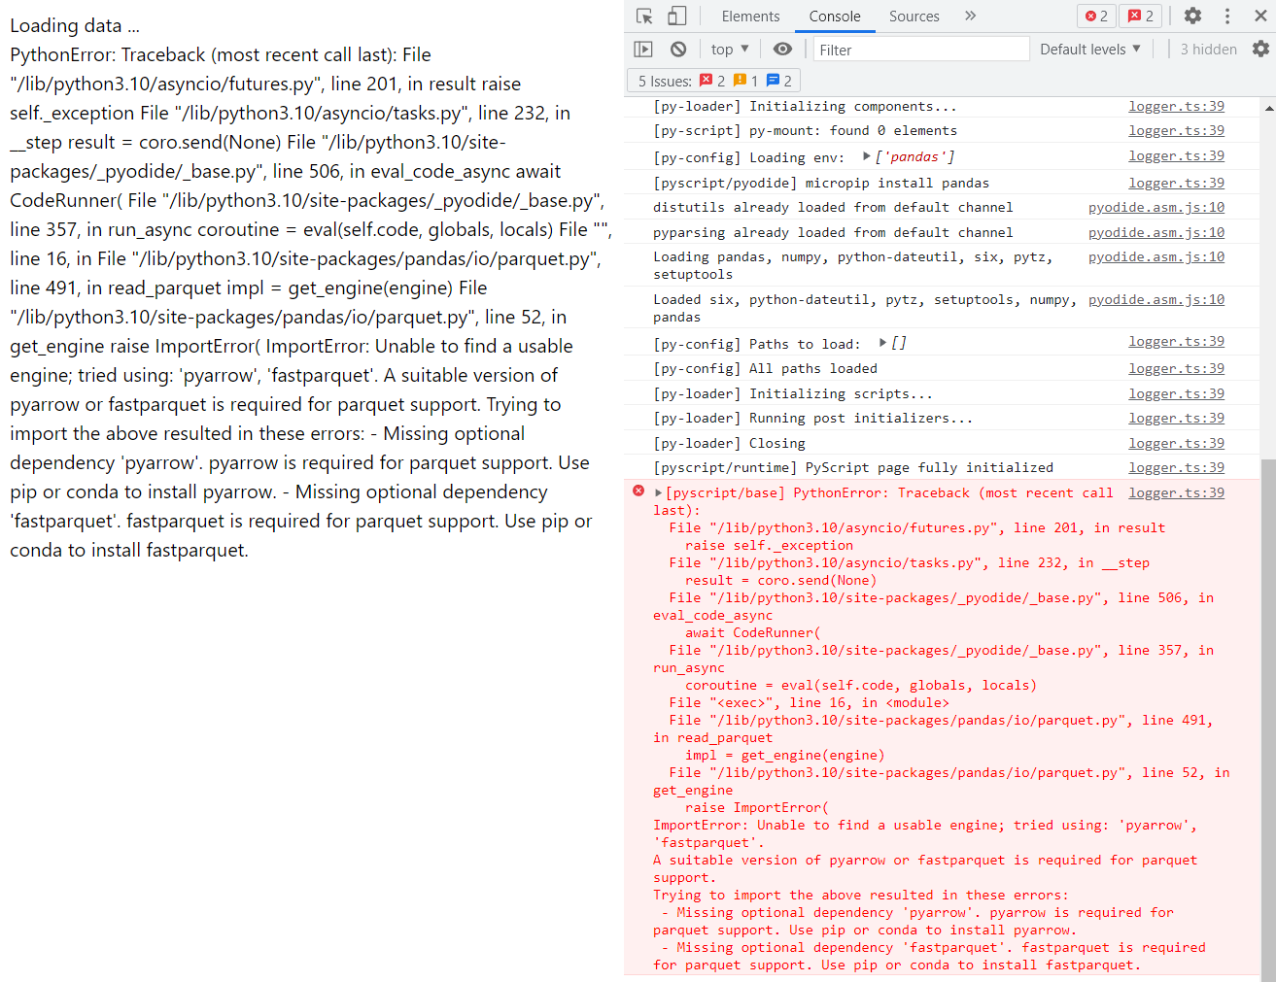
Task: Show more DevTools tabs
Action: coord(970,17)
